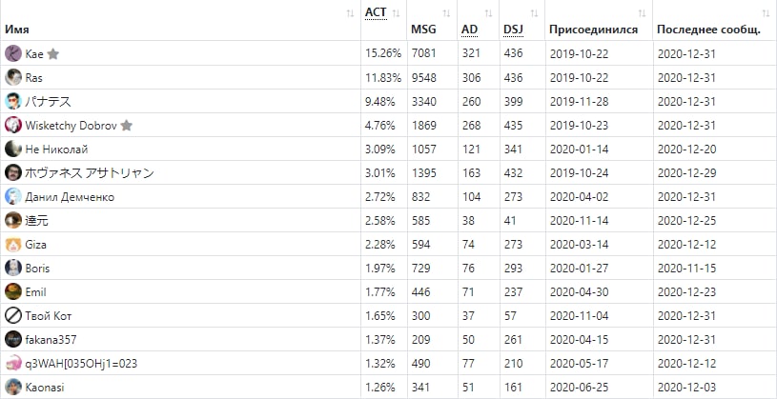777x399 pixels.
Task: Click the Присоединился header text
Action: coord(593,30)
